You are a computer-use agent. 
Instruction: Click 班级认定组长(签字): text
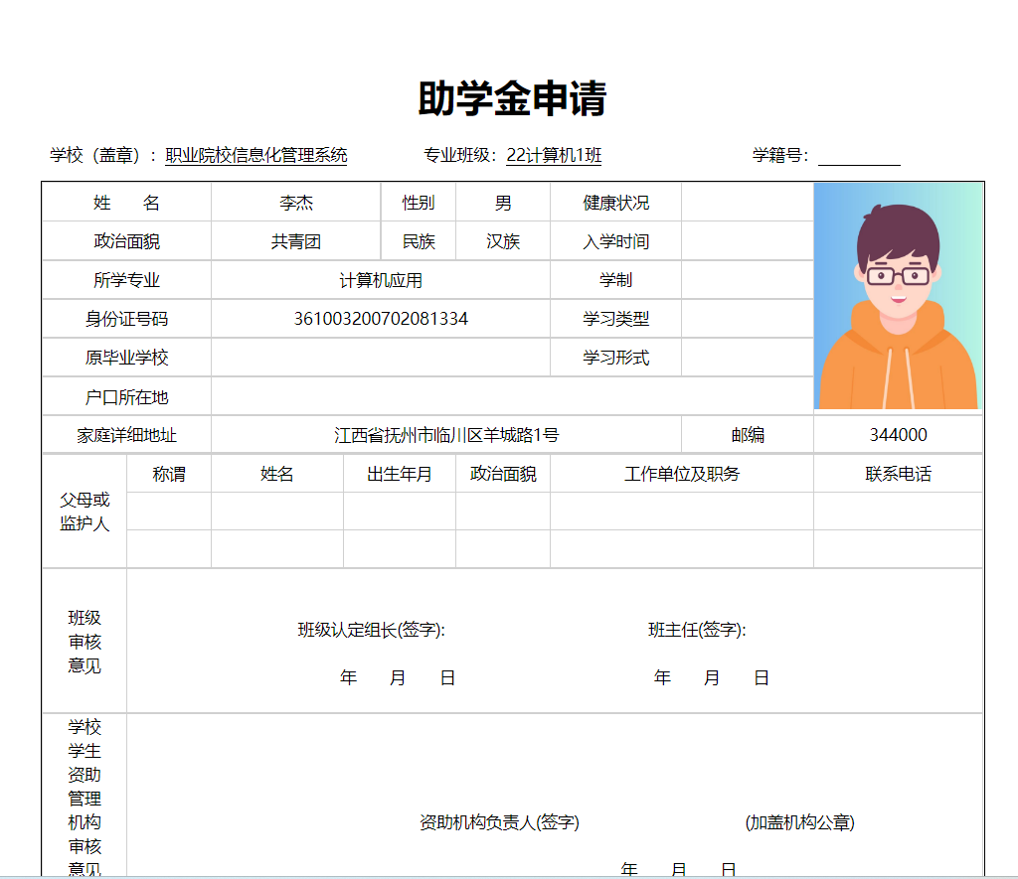coord(372,630)
